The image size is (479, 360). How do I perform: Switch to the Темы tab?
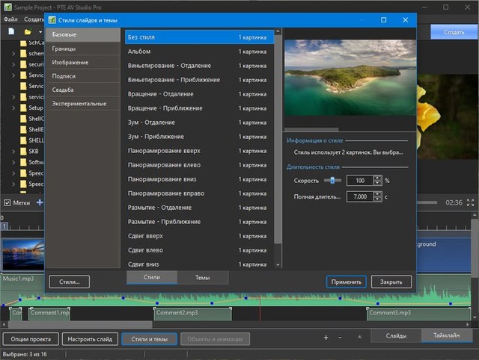202,277
